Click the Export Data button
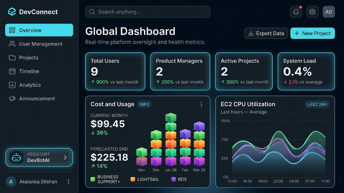The height and width of the screenshot is (193, 344). coord(266,33)
